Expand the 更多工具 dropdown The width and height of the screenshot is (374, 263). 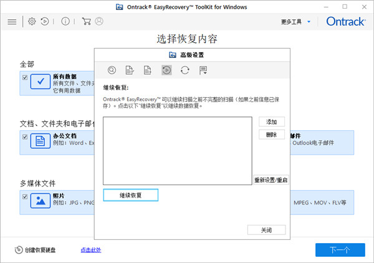(295, 22)
